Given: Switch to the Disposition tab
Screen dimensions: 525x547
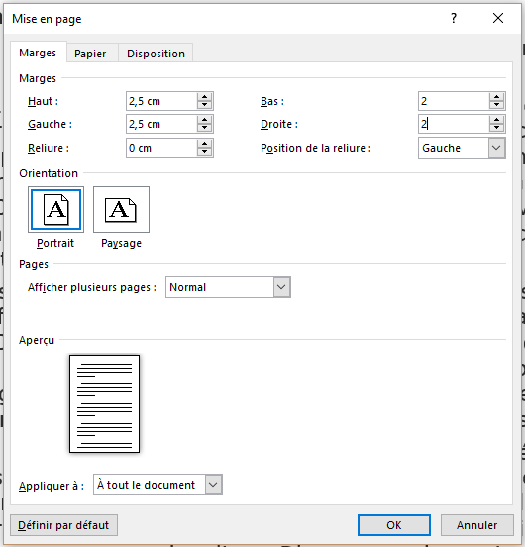Looking at the screenshot, I should pos(156,54).
